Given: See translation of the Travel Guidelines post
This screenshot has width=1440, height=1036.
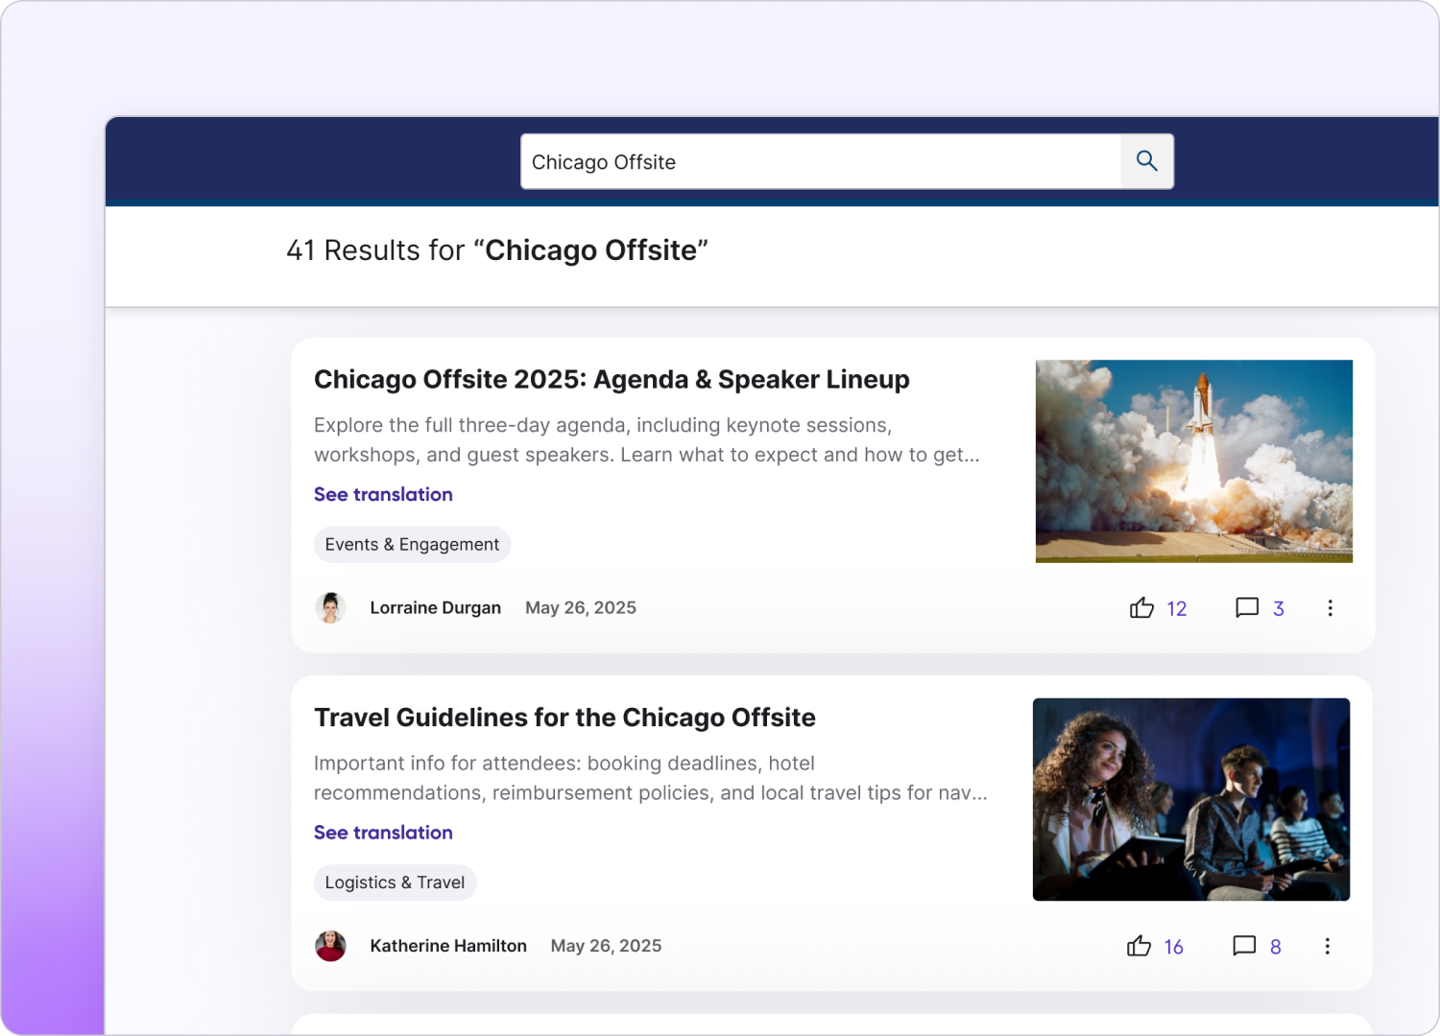Looking at the screenshot, I should coord(383,833).
